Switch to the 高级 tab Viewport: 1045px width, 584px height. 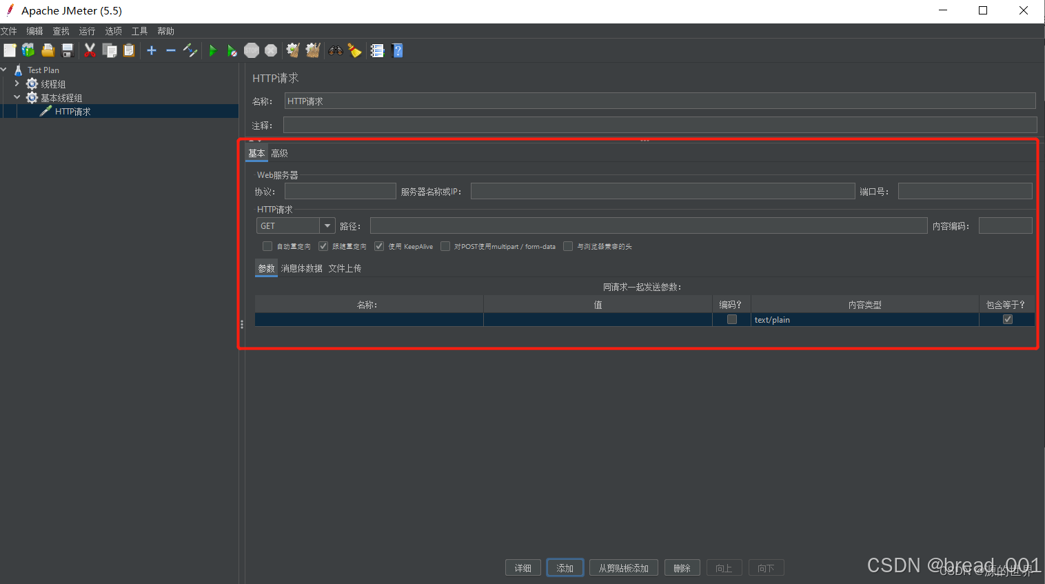click(x=279, y=152)
